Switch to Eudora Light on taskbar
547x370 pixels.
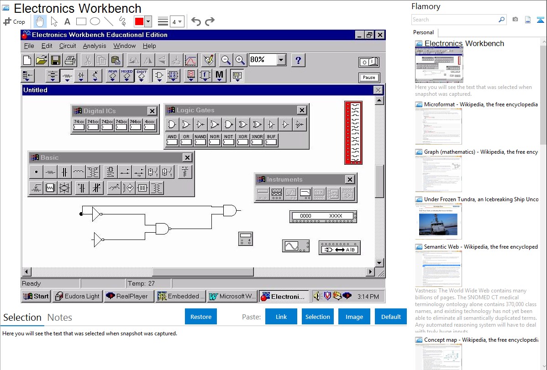pos(78,297)
